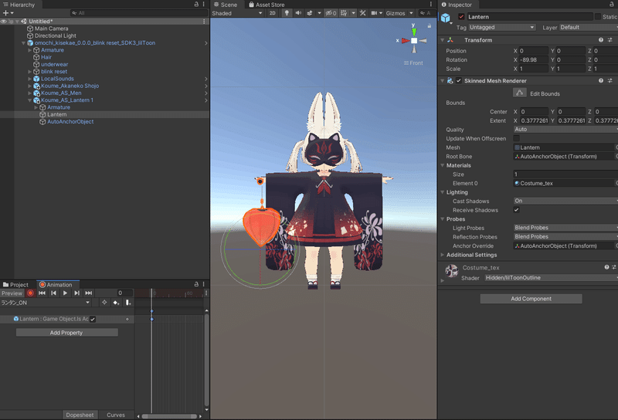Toggle scene effects layers icon

tap(311, 13)
